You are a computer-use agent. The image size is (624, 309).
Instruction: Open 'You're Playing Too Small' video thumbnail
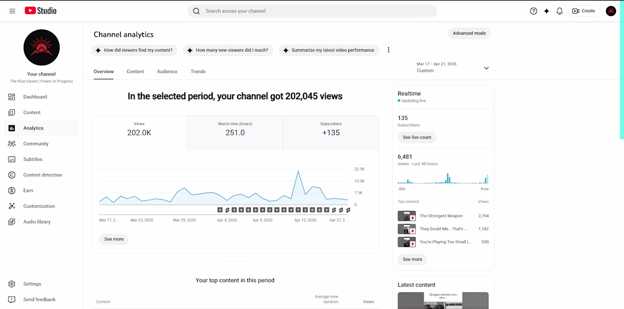[407, 242]
